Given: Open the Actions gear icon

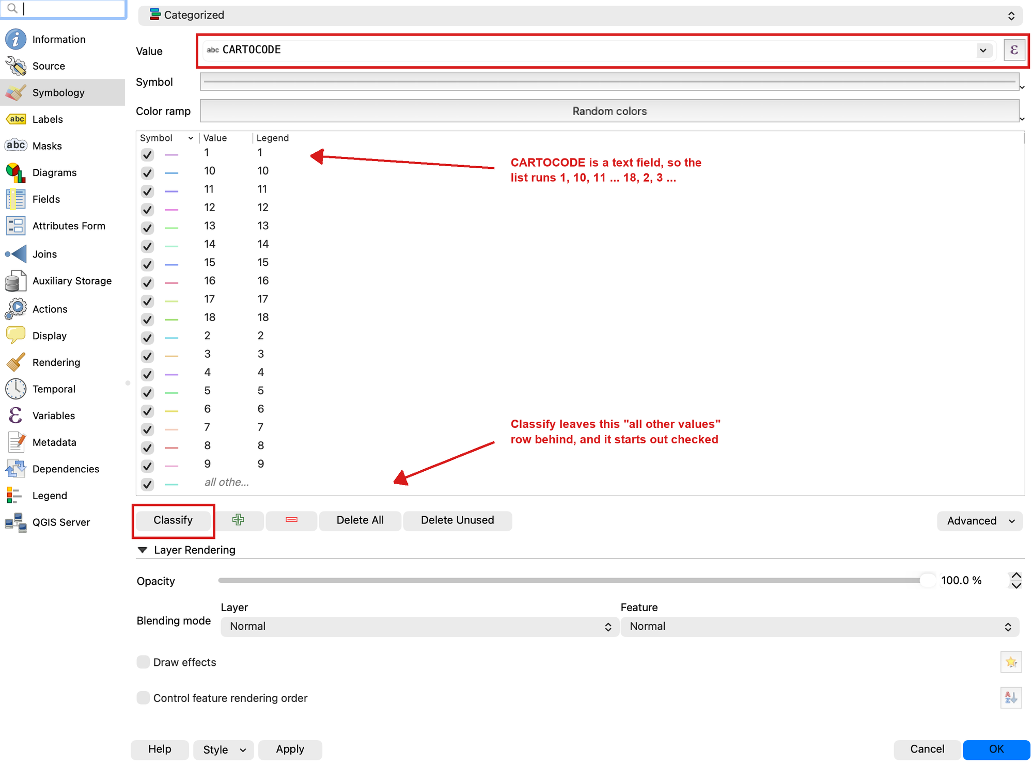Looking at the screenshot, I should [15, 309].
